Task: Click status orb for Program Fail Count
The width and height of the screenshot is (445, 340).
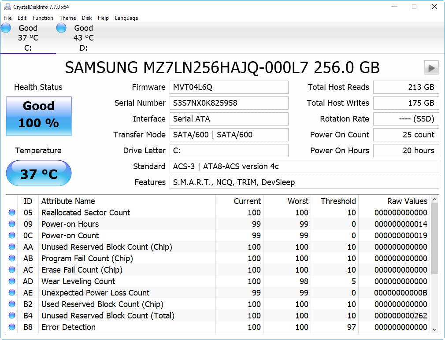Action: point(12,259)
